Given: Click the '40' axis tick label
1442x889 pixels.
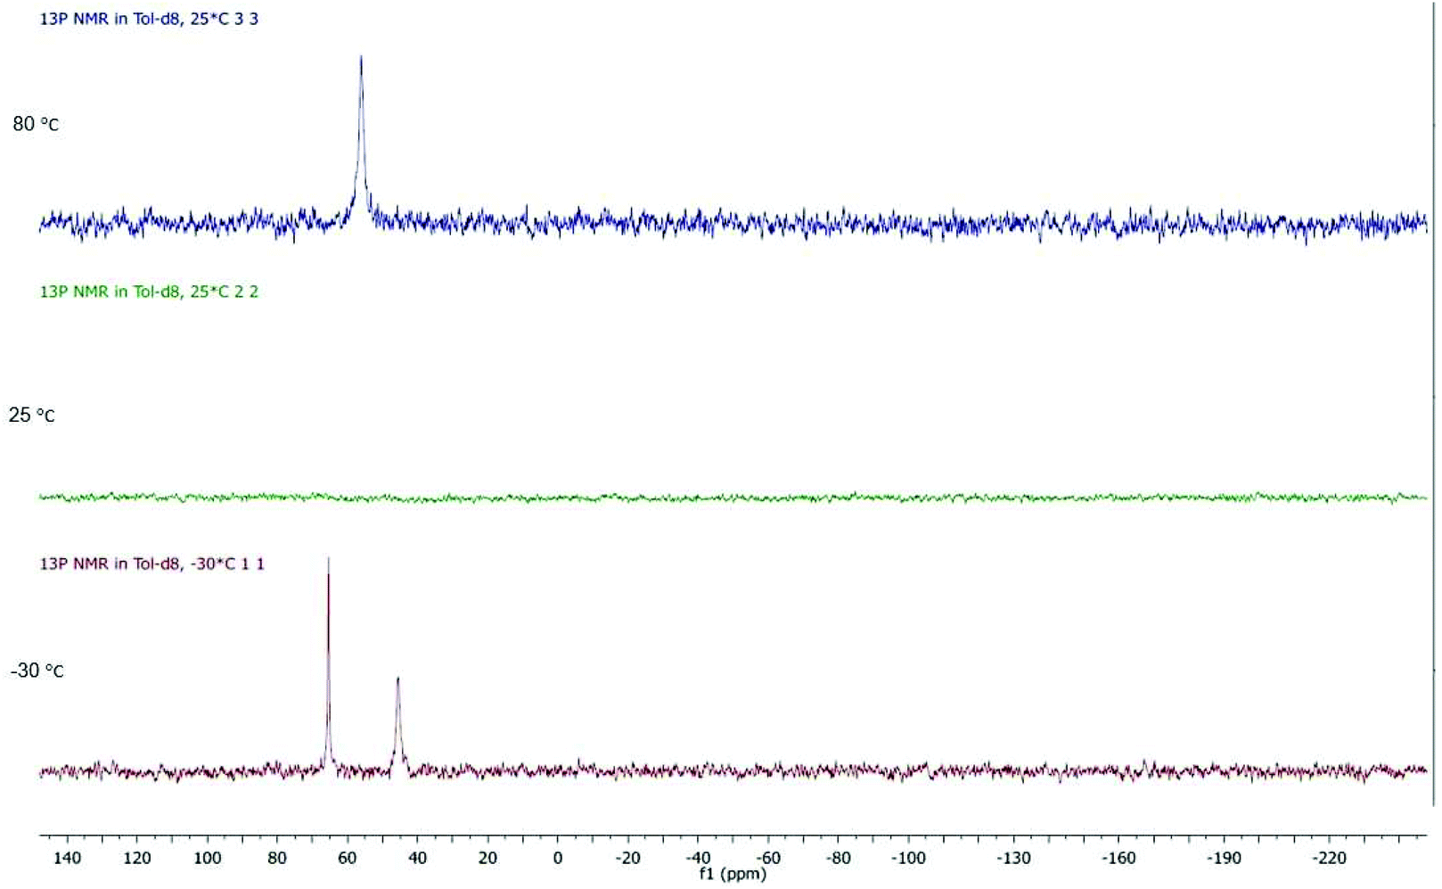Looking at the screenshot, I should coord(417,858).
